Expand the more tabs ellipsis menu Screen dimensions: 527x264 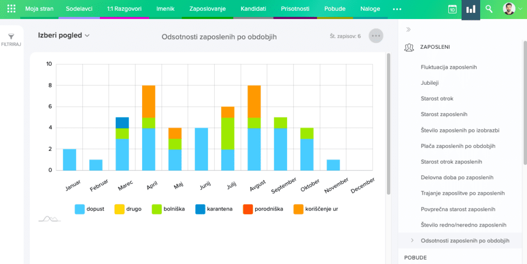point(397,9)
